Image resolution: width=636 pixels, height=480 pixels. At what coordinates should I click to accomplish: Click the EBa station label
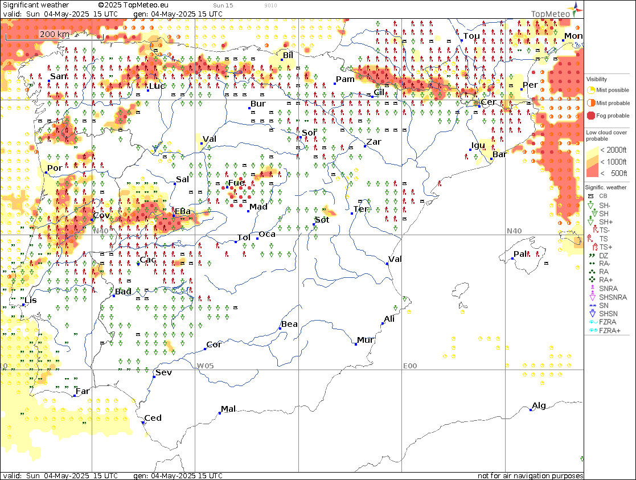(x=183, y=211)
